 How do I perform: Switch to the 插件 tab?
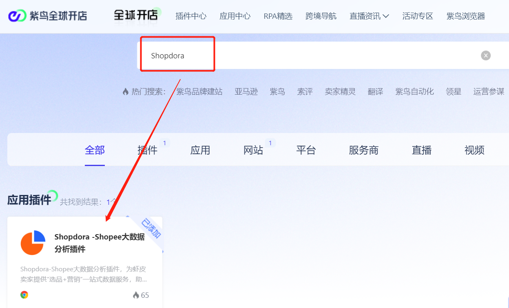pos(148,150)
